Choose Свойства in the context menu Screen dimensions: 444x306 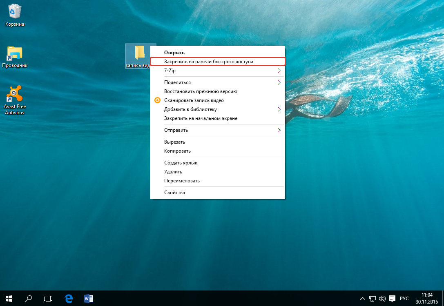(x=174, y=193)
